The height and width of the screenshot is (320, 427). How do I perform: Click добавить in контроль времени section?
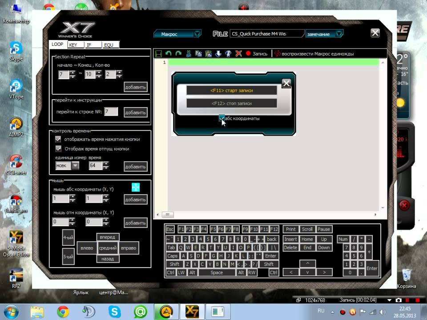pos(136,167)
